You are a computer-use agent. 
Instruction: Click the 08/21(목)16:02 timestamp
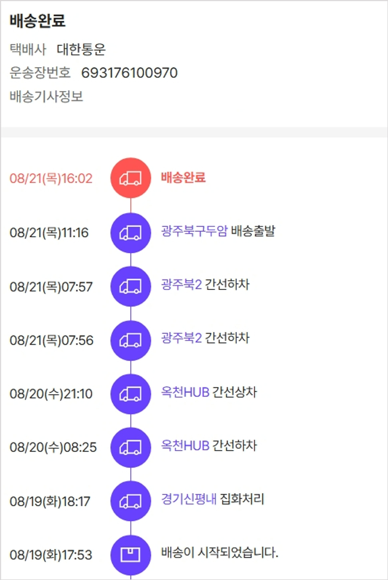coord(51,179)
